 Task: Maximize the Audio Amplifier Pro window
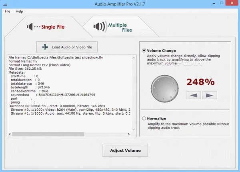tap(222, 3)
